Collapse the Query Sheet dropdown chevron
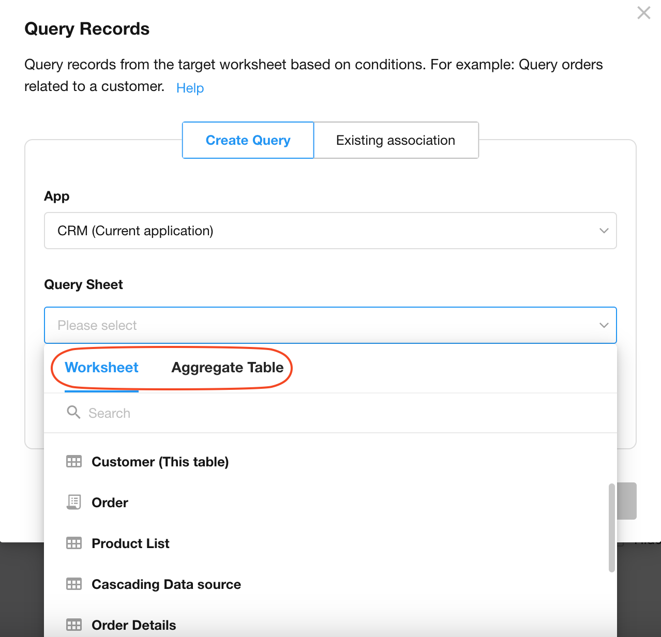 (604, 325)
